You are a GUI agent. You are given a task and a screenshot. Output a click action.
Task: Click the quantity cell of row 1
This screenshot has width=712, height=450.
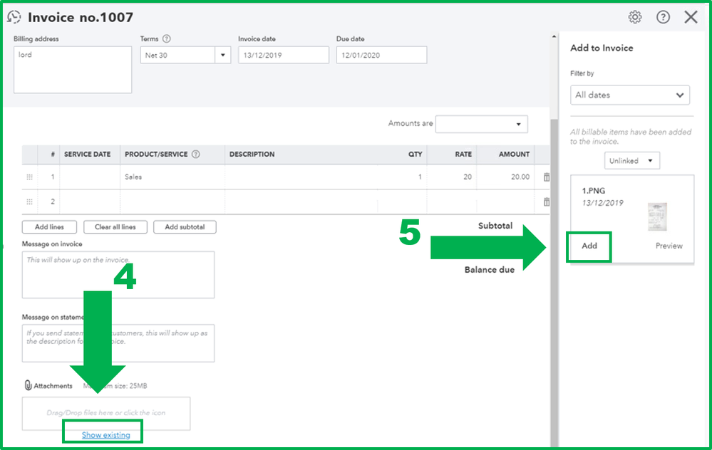click(402, 177)
